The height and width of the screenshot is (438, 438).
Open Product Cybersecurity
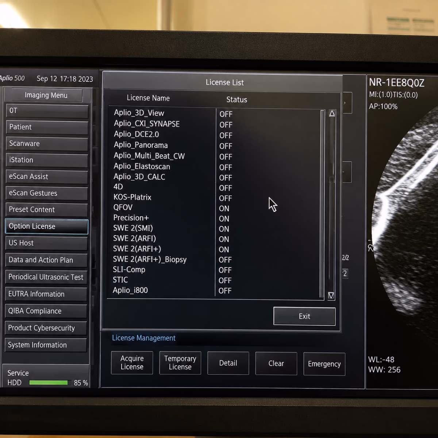click(x=46, y=328)
